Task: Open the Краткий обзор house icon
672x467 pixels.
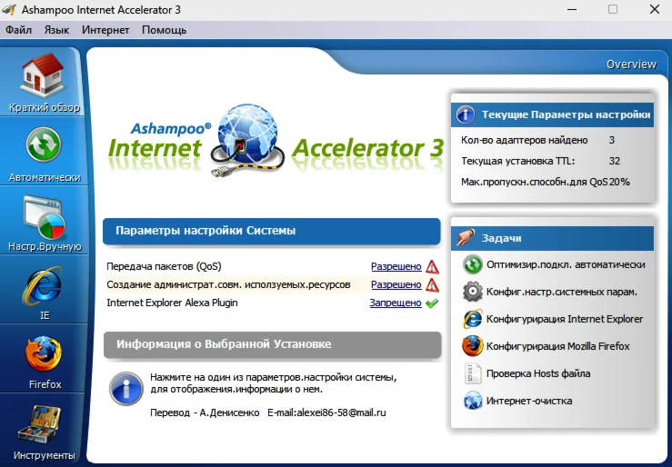Action: [42, 75]
